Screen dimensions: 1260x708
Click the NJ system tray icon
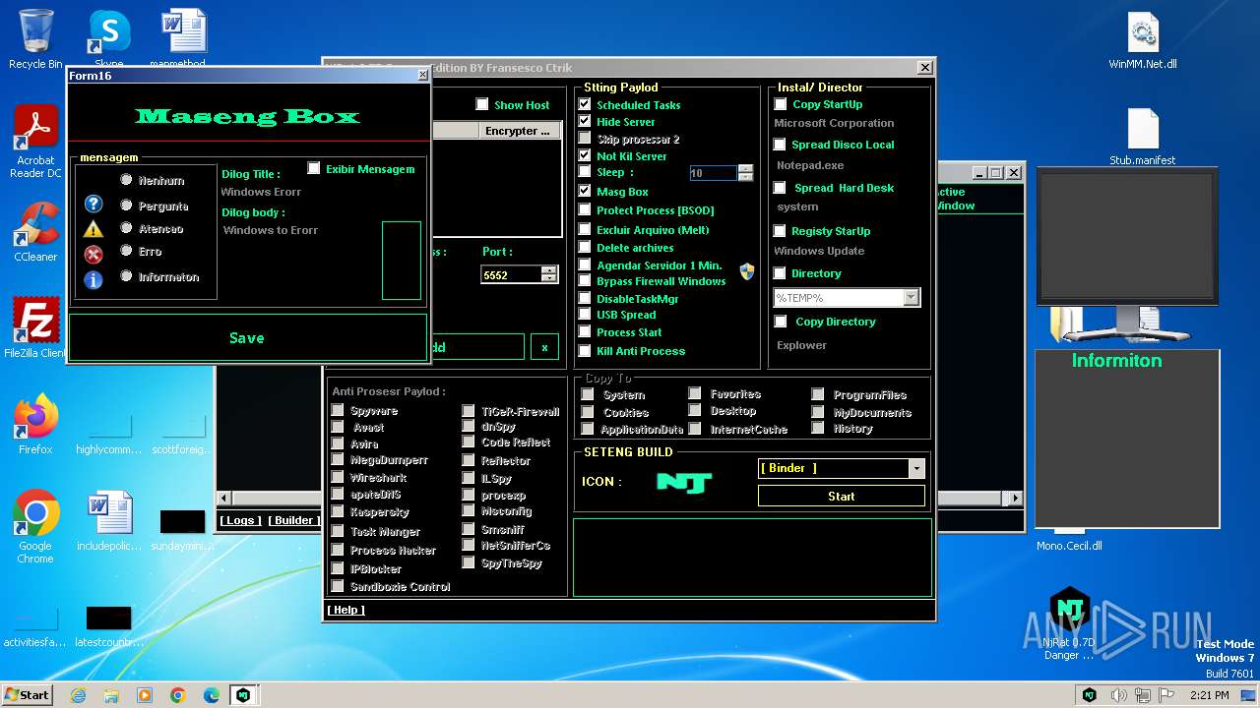point(1090,695)
